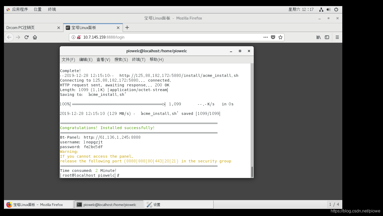383x216 pixels.
Task: Click the password fe2bc5df text
Action: coord(93,147)
